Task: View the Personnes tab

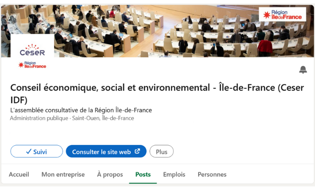Action: [x=212, y=174]
